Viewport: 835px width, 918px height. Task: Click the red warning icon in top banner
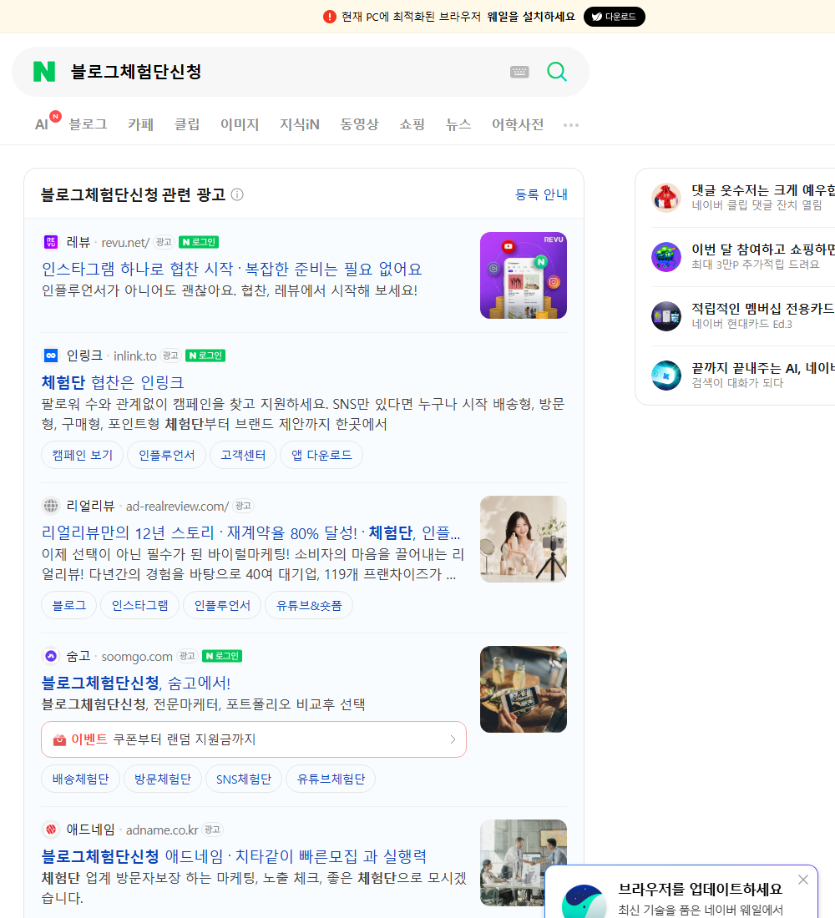click(x=330, y=17)
